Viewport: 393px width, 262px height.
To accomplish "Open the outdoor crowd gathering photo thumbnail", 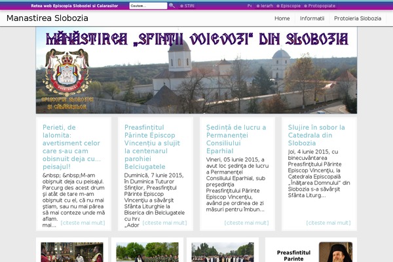I will pos(223,252).
